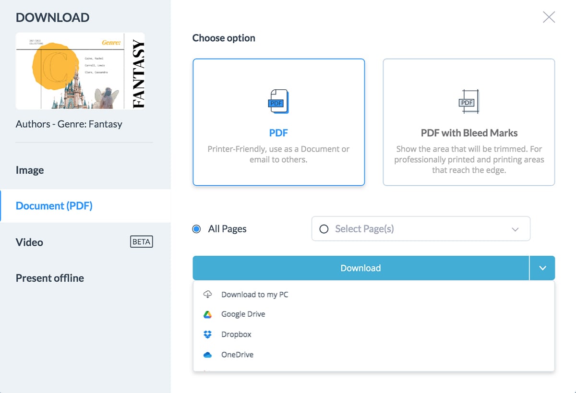Click the PDF with Bleed Marks icon
Image resolution: width=576 pixels, height=393 pixels.
pos(468,102)
